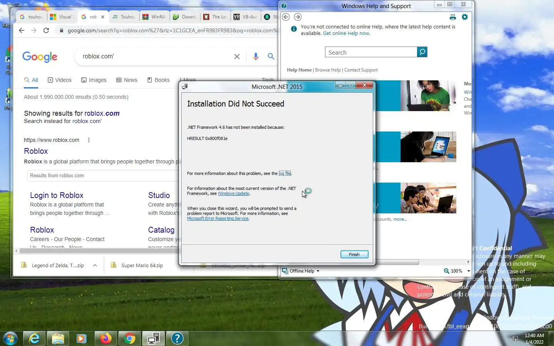The height and width of the screenshot is (346, 554).
Task: Click the Google address bar URL
Action: point(172,30)
